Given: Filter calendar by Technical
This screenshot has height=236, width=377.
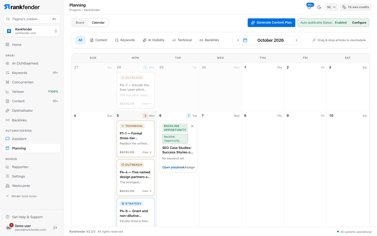Looking at the screenshot, I should point(182,40).
